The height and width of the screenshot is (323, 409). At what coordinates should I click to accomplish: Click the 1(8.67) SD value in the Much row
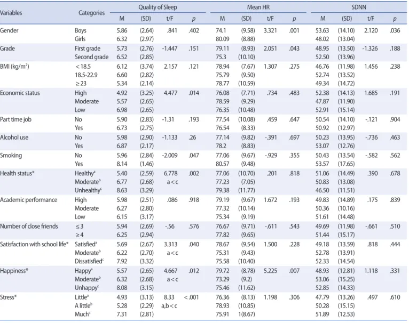(246, 314)
